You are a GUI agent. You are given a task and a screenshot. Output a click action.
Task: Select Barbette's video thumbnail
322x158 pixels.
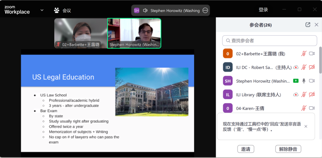(x=81, y=33)
